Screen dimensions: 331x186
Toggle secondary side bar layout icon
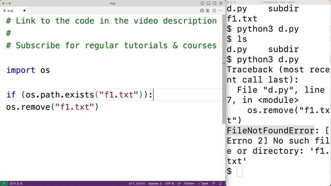215,3
